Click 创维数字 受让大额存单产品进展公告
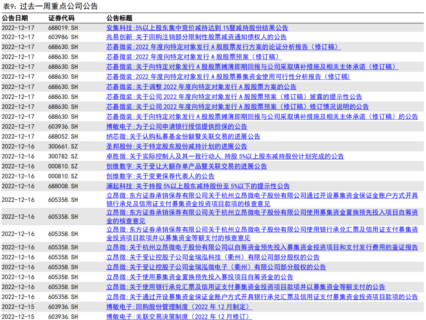426x320 pixels. coord(186,167)
